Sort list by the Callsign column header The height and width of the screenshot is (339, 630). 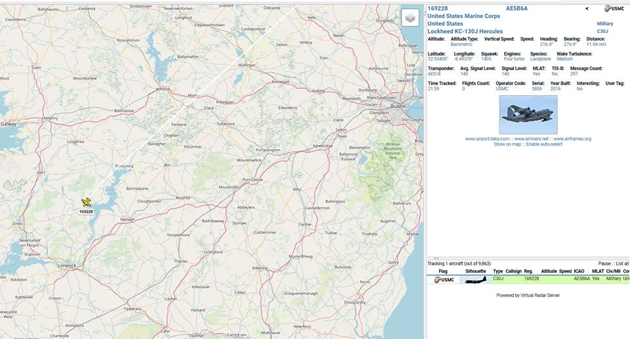(513, 271)
